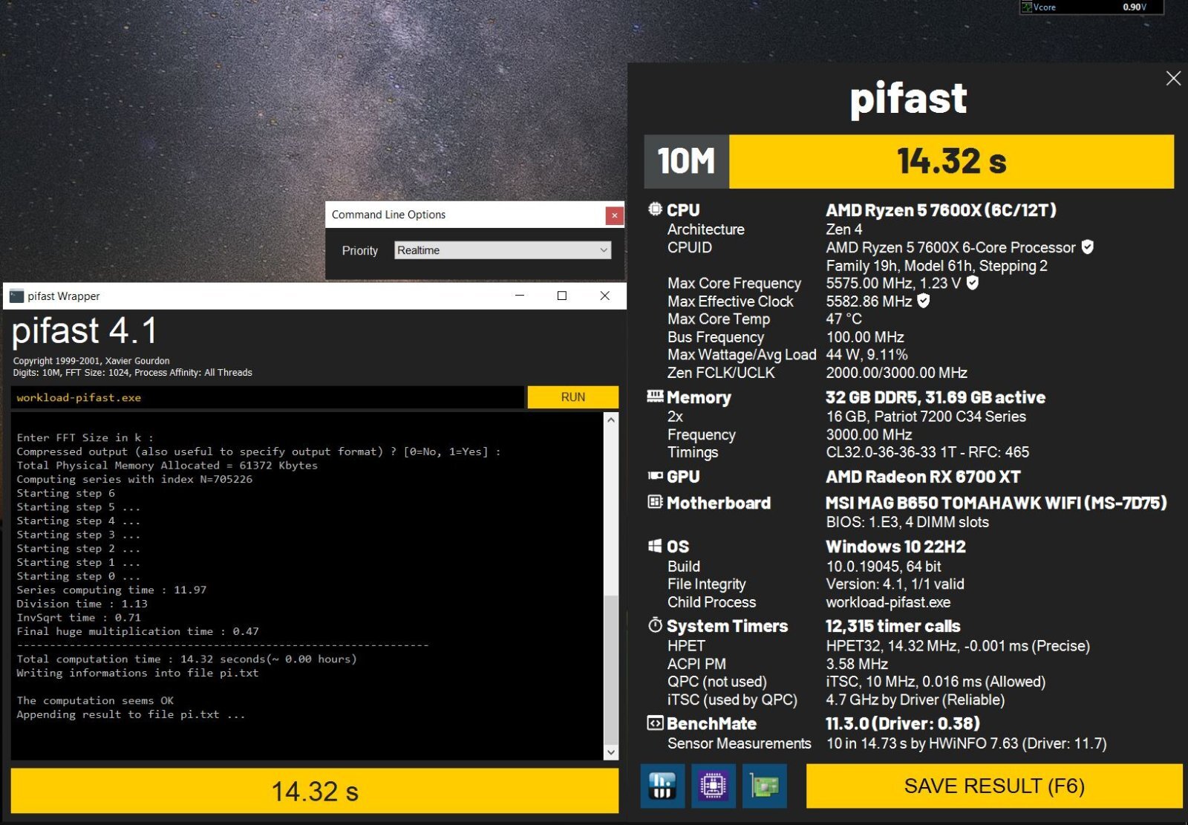Maximize the pifast Wrapper window
Viewport: 1188px width, 825px height.
click(x=562, y=296)
